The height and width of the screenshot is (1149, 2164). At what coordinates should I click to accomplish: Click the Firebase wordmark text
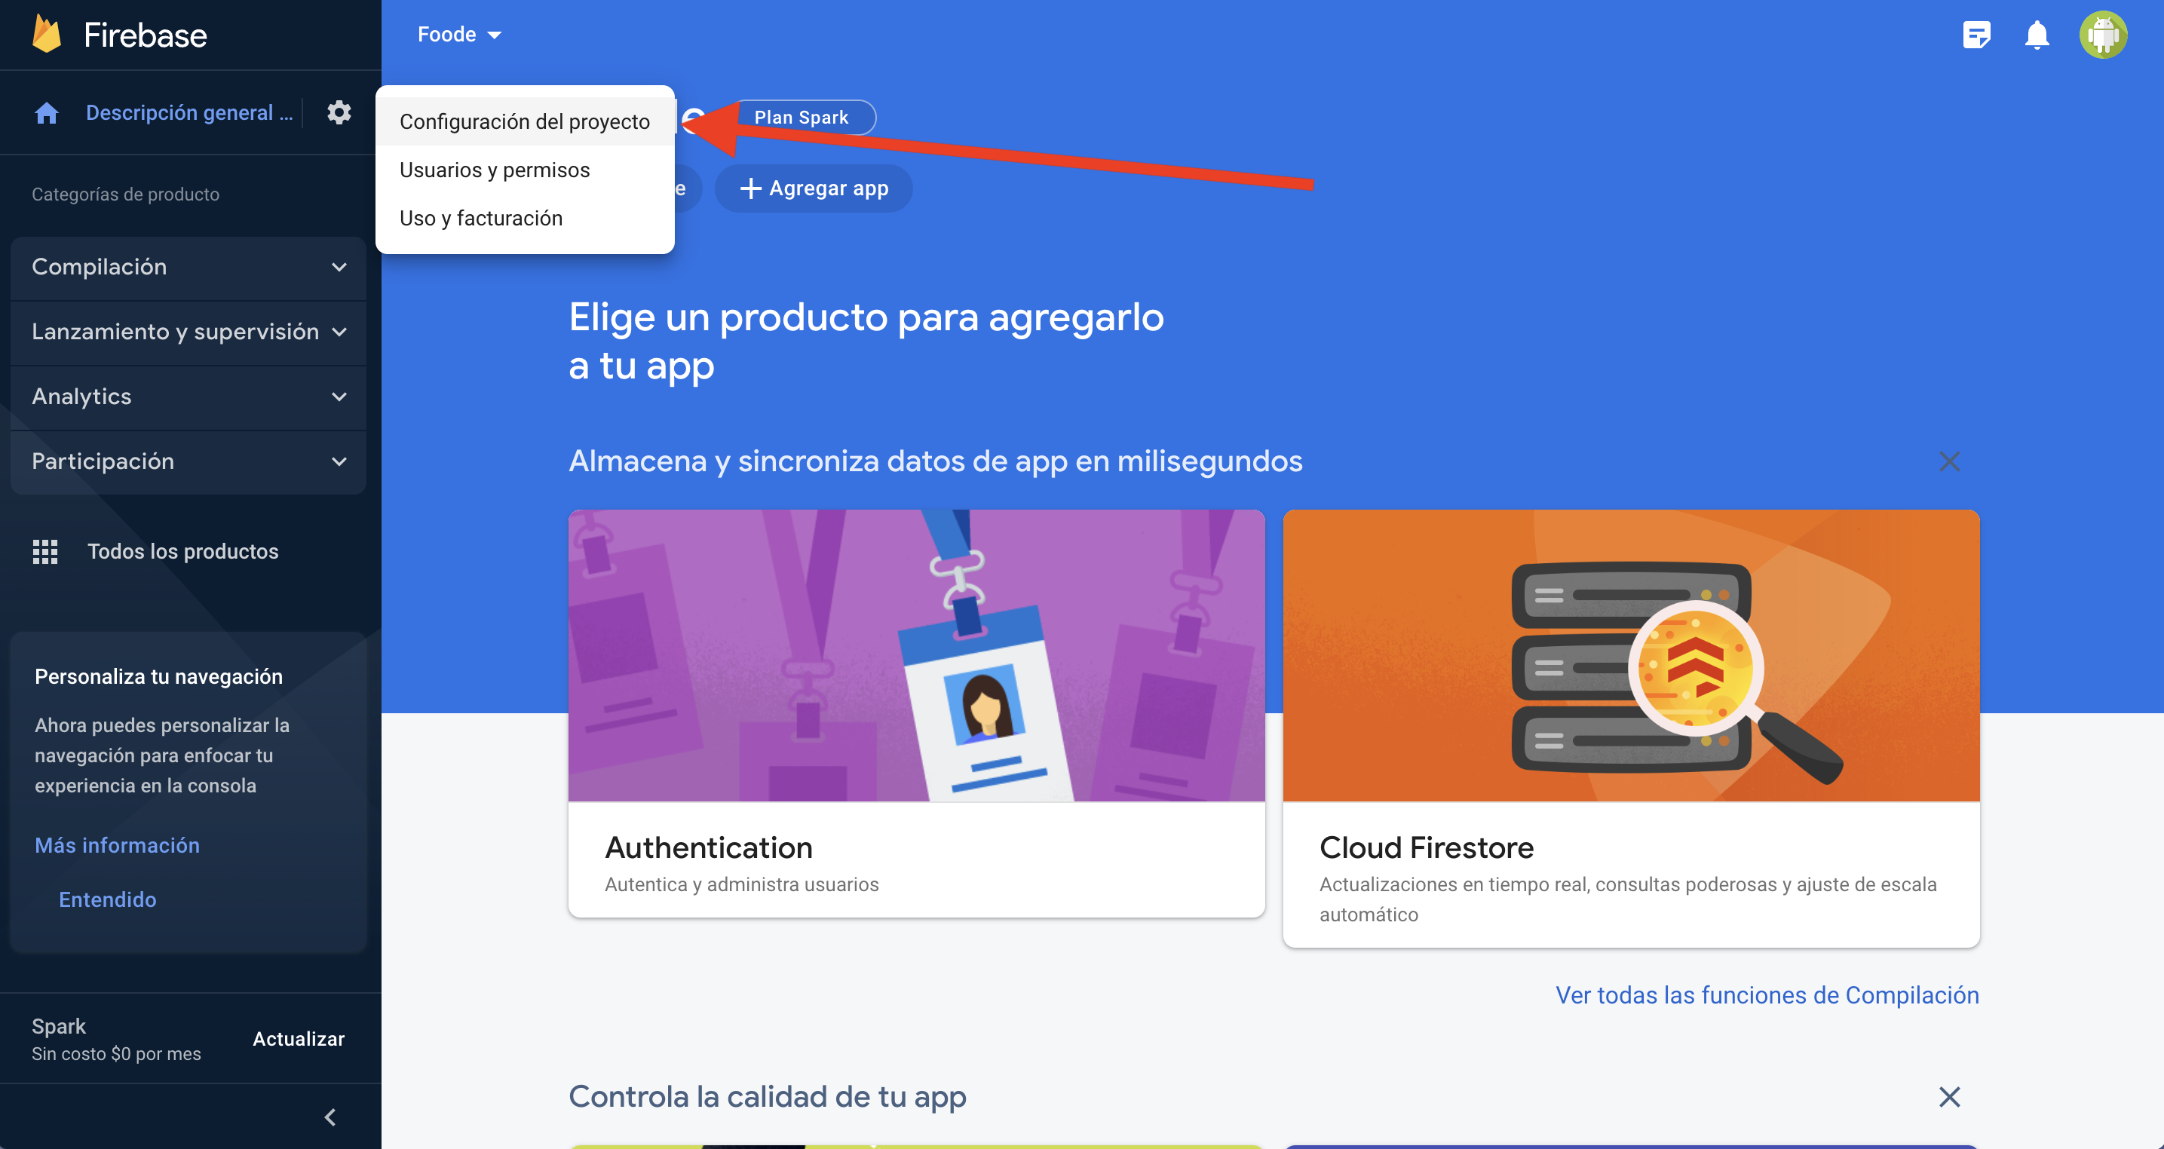(145, 35)
